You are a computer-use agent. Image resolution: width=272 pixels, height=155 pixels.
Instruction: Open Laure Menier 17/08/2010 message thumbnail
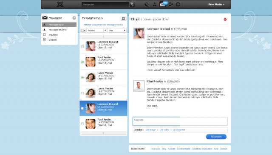tap(91, 77)
